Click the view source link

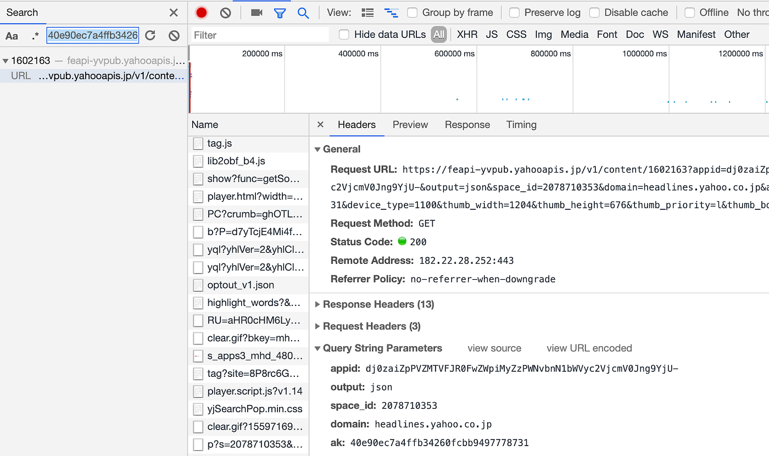[494, 348]
